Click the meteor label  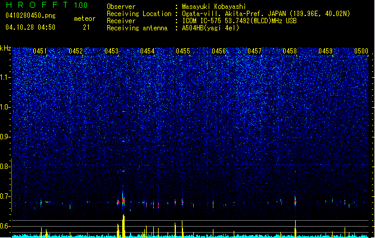85,18
